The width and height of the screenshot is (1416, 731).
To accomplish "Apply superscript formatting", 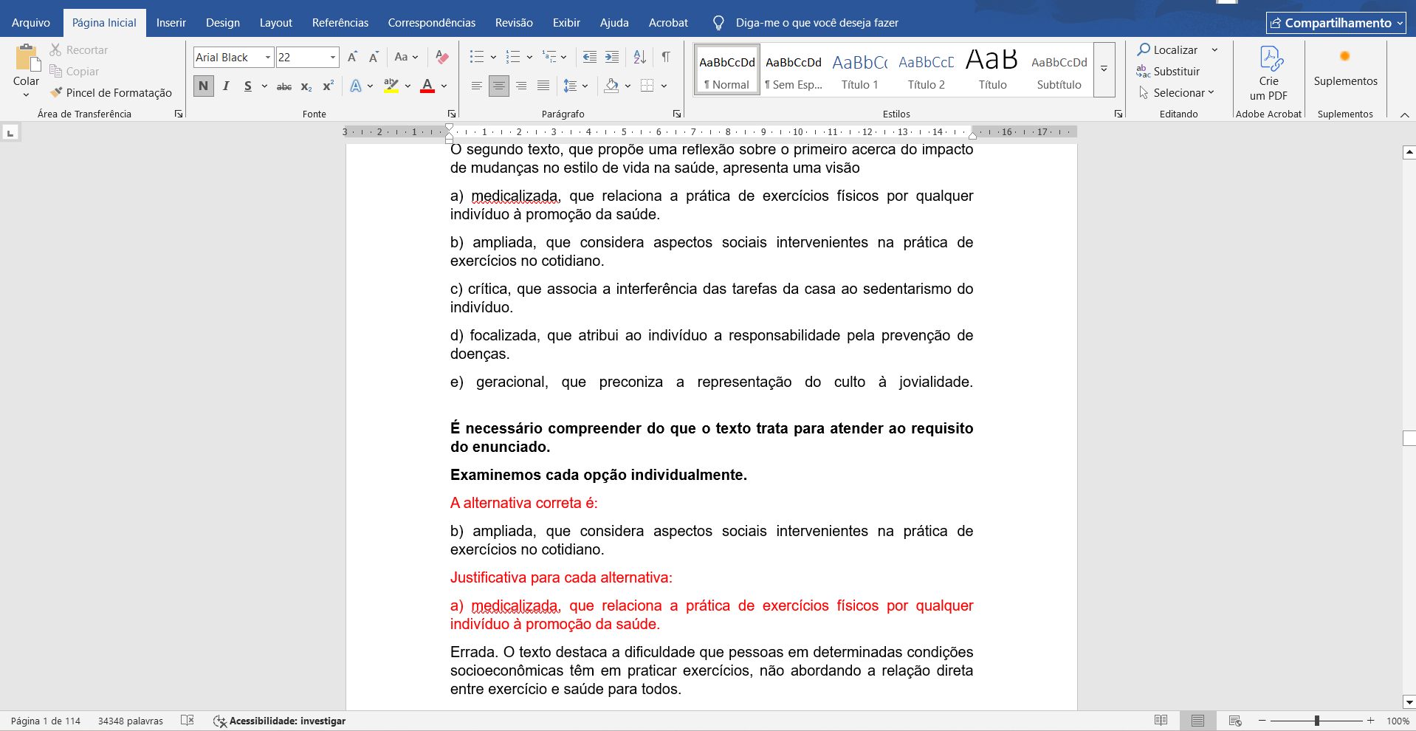I will [329, 86].
